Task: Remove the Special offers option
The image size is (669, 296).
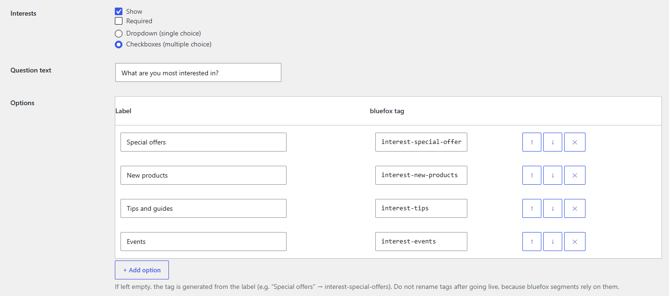Action: tap(575, 142)
